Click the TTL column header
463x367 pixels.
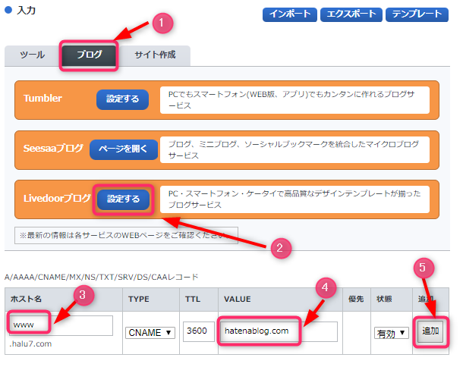pos(193,300)
